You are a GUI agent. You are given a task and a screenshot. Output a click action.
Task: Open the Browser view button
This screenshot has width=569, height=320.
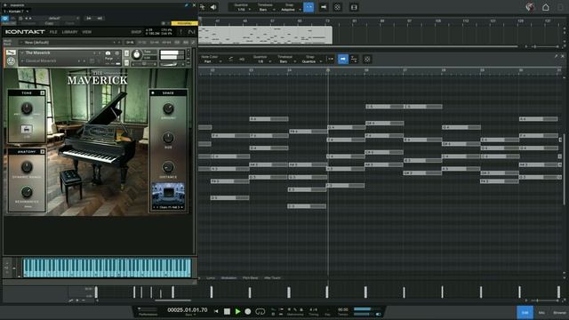[x=559, y=312]
